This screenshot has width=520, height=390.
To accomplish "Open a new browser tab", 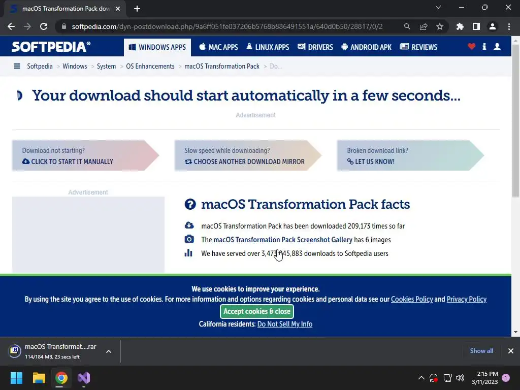I will (x=137, y=9).
